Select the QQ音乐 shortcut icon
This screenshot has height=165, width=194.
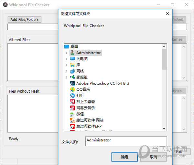point(72,89)
